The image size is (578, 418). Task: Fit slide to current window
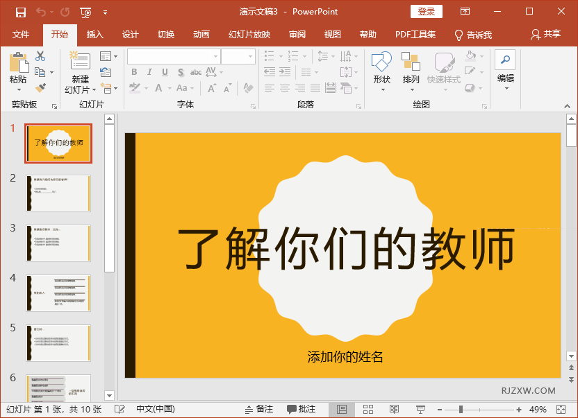coord(562,410)
